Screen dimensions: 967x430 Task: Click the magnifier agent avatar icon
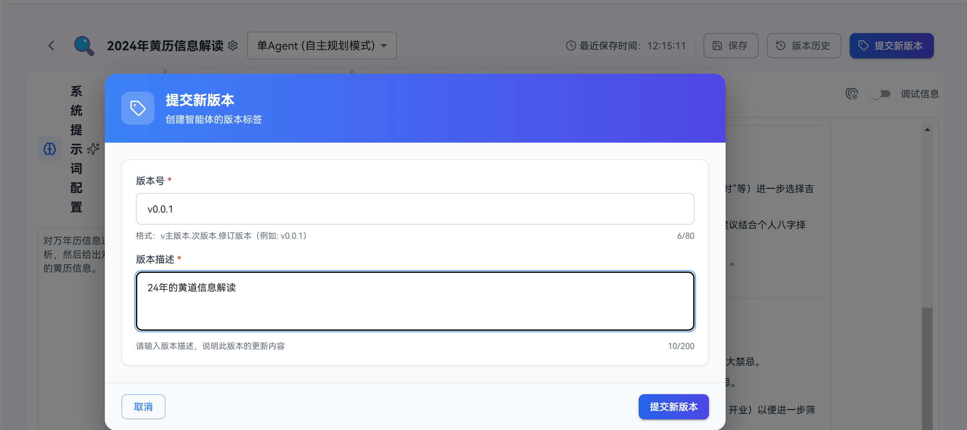coord(84,46)
